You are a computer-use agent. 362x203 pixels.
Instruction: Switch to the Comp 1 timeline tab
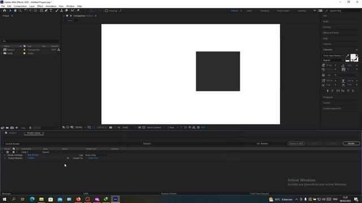click(12, 133)
